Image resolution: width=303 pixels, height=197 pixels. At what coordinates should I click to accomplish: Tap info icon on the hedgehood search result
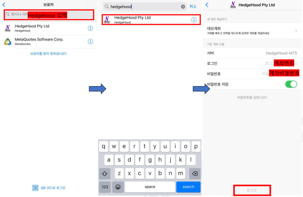[194, 20]
